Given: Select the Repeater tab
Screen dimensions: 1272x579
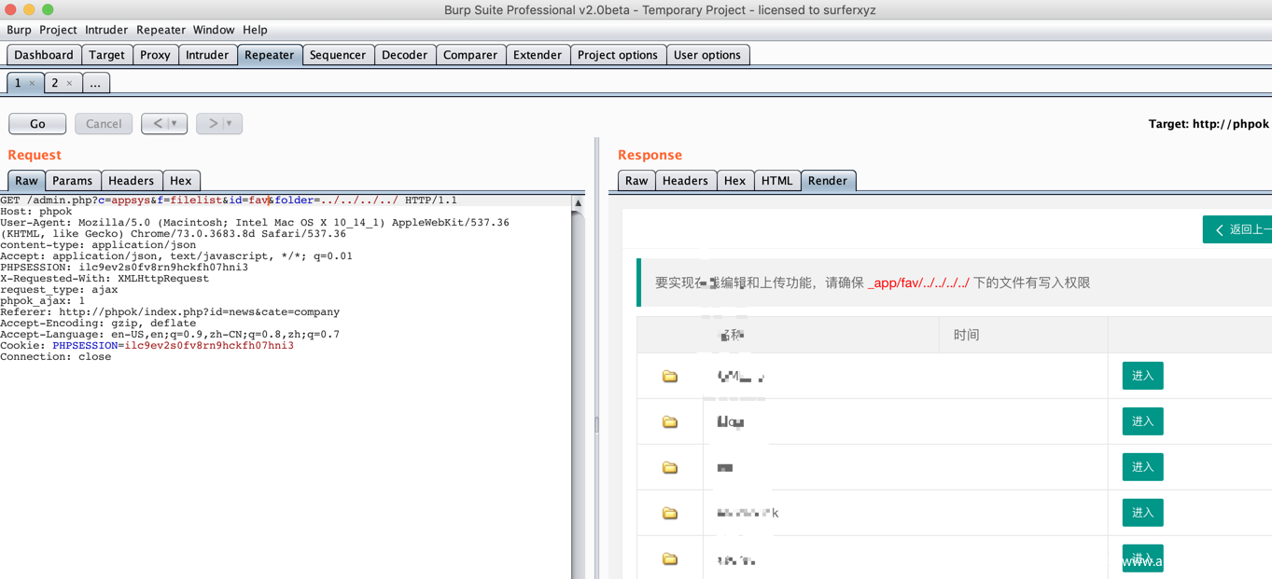Looking at the screenshot, I should [x=269, y=55].
